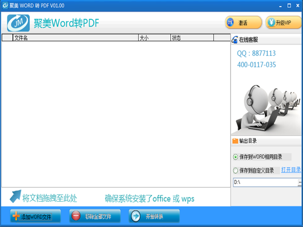The image size is (303, 227).
Task: Click the QQ : 8877113 contact text
Action: (256, 53)
